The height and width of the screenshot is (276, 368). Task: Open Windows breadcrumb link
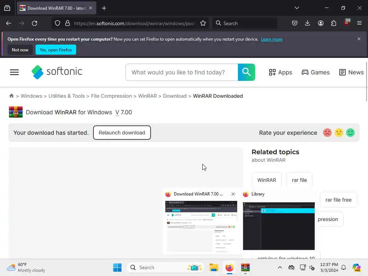point(32,96)
